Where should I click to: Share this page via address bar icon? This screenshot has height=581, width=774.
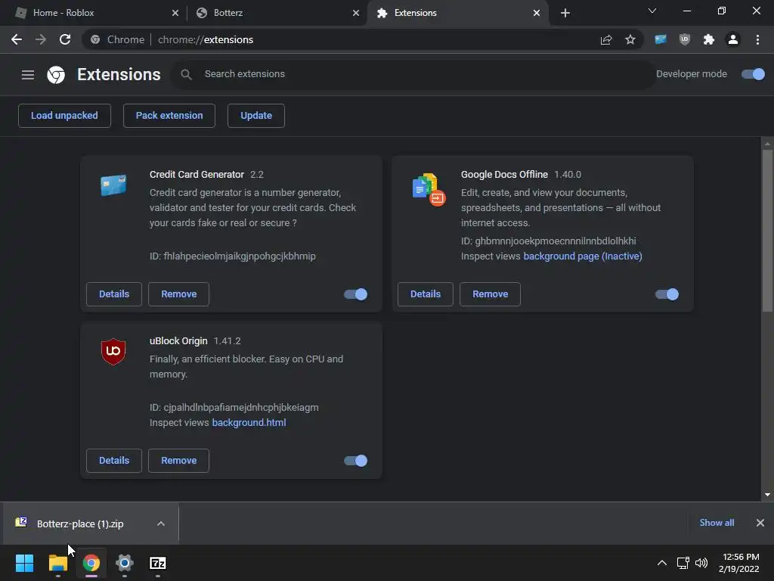[606, 39]
